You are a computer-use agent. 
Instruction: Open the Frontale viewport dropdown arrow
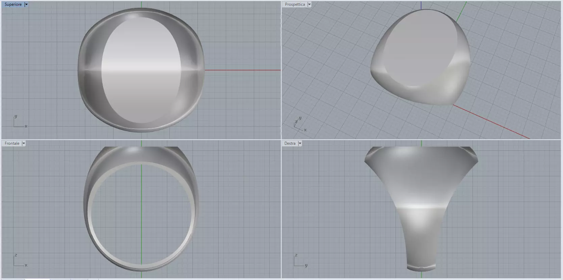click(24, 143)
